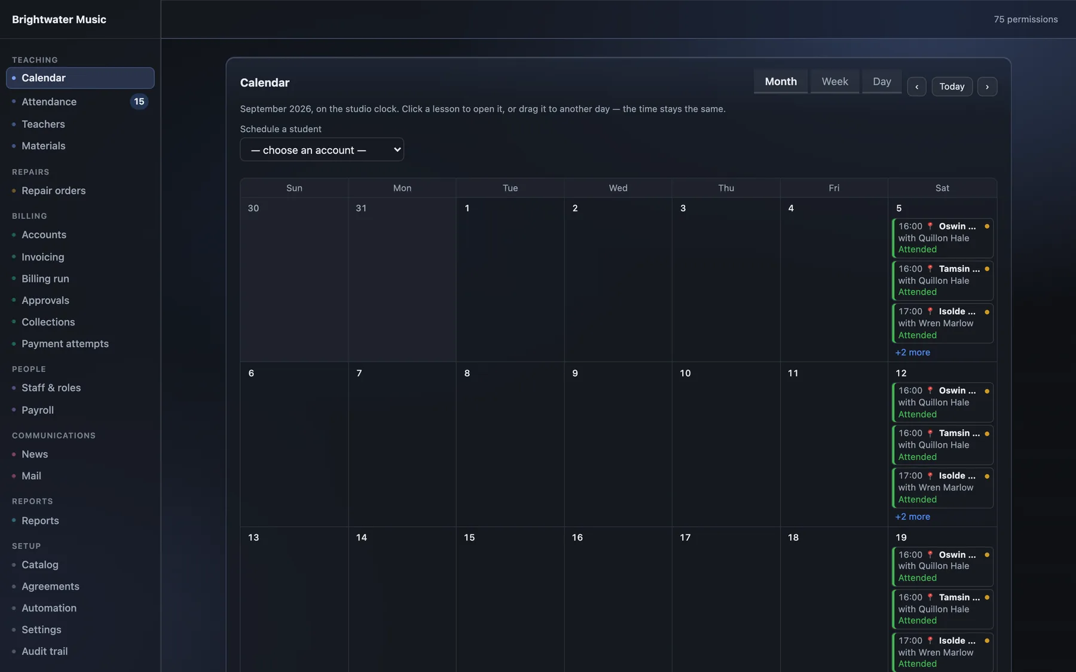
Task: Open Sept 19 17:00 Isolde lesson
Action: [x=943, y=652]
